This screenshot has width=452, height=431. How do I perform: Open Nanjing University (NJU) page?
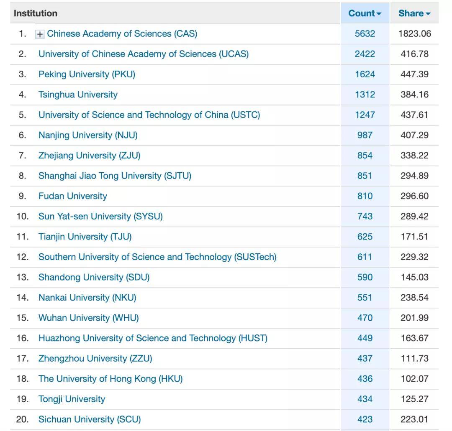(88, 135)
